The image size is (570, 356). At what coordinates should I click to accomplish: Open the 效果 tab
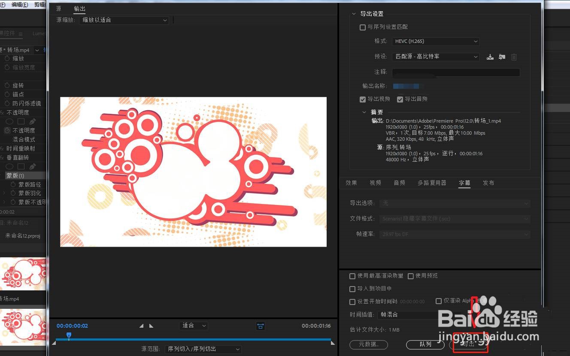point(351,183)
